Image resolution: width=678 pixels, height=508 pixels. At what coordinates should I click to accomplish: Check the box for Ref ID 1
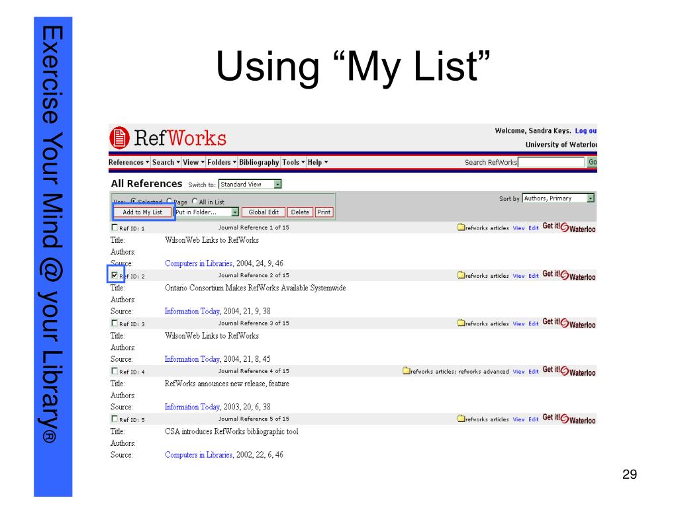click(x=115, y=228)
